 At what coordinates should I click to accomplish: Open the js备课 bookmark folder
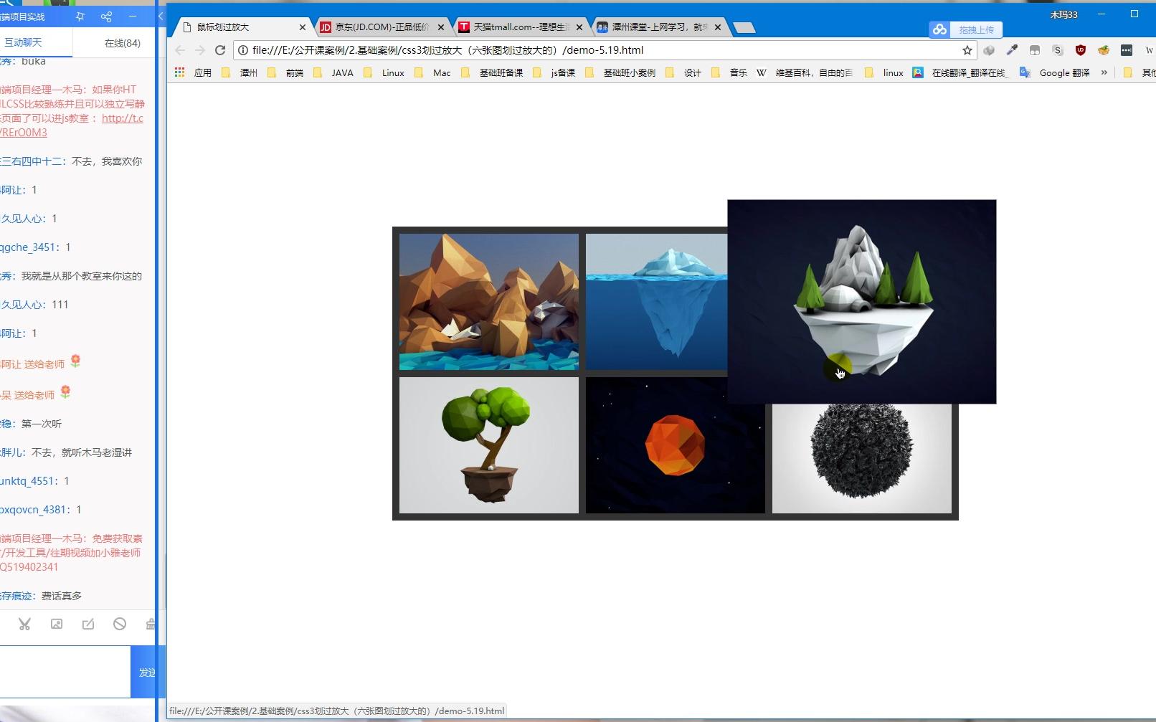[x=554, y=72]
